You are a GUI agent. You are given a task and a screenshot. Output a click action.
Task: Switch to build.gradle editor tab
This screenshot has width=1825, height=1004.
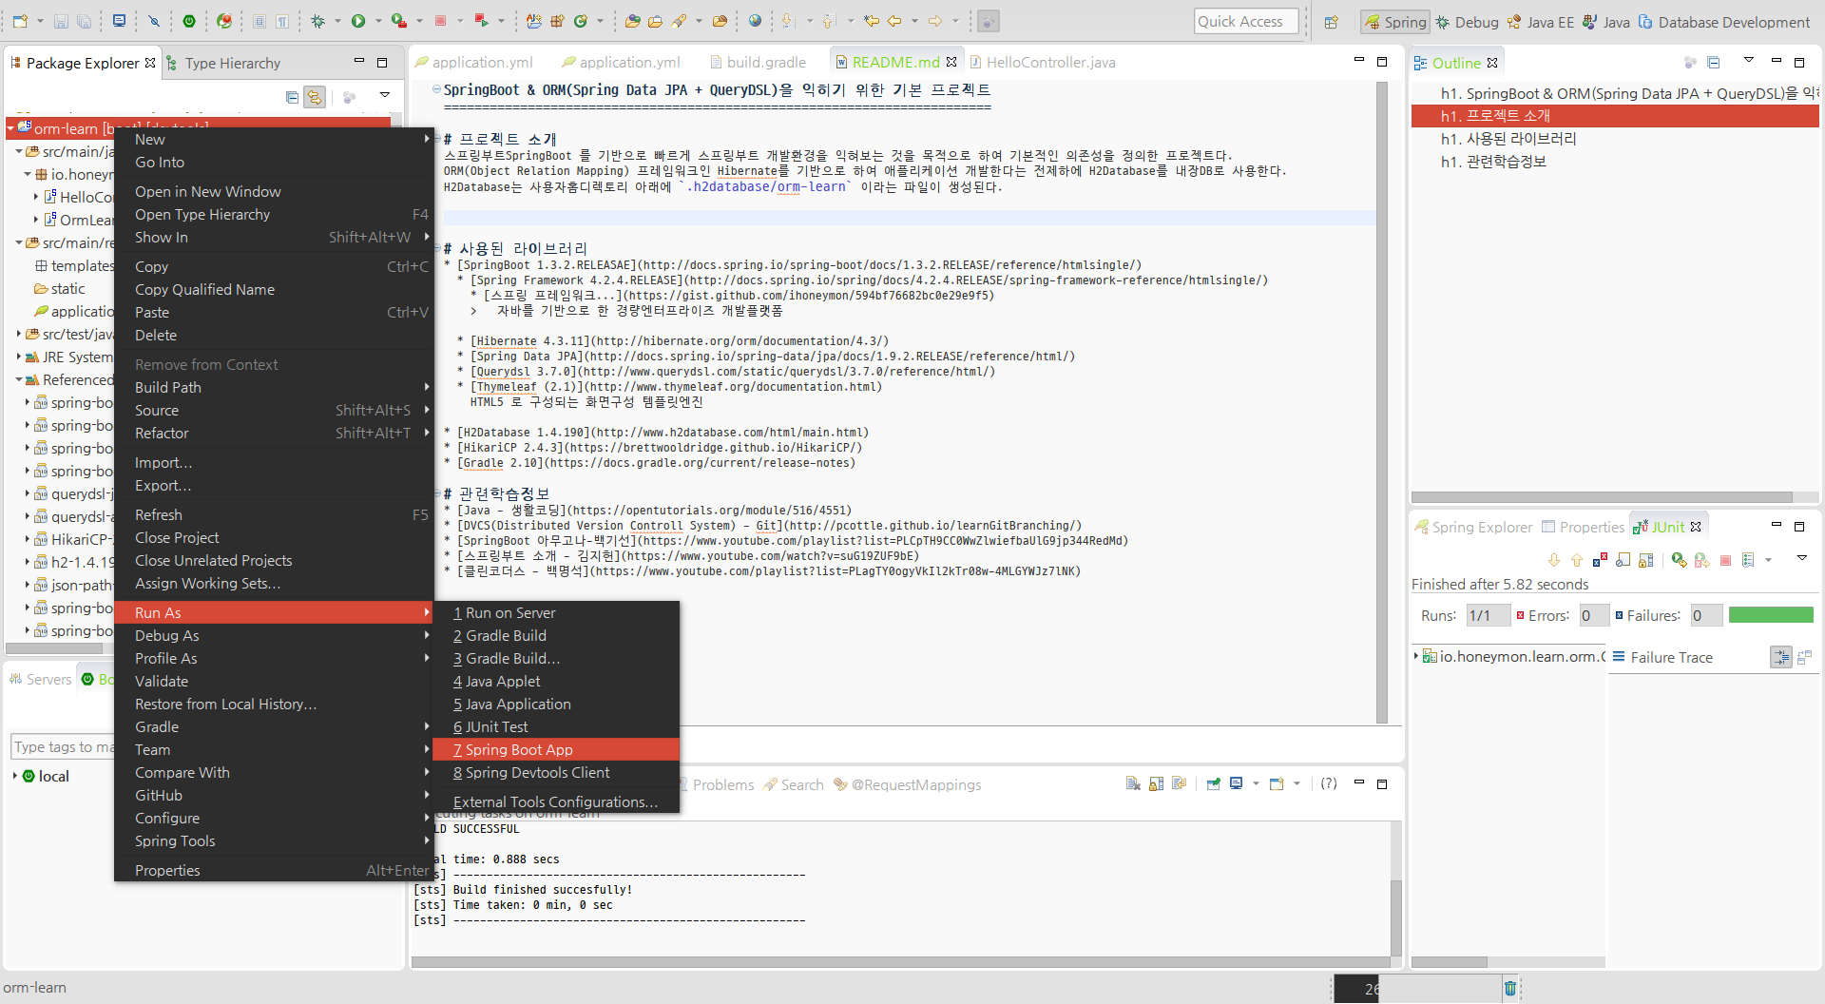pos(758,62)
